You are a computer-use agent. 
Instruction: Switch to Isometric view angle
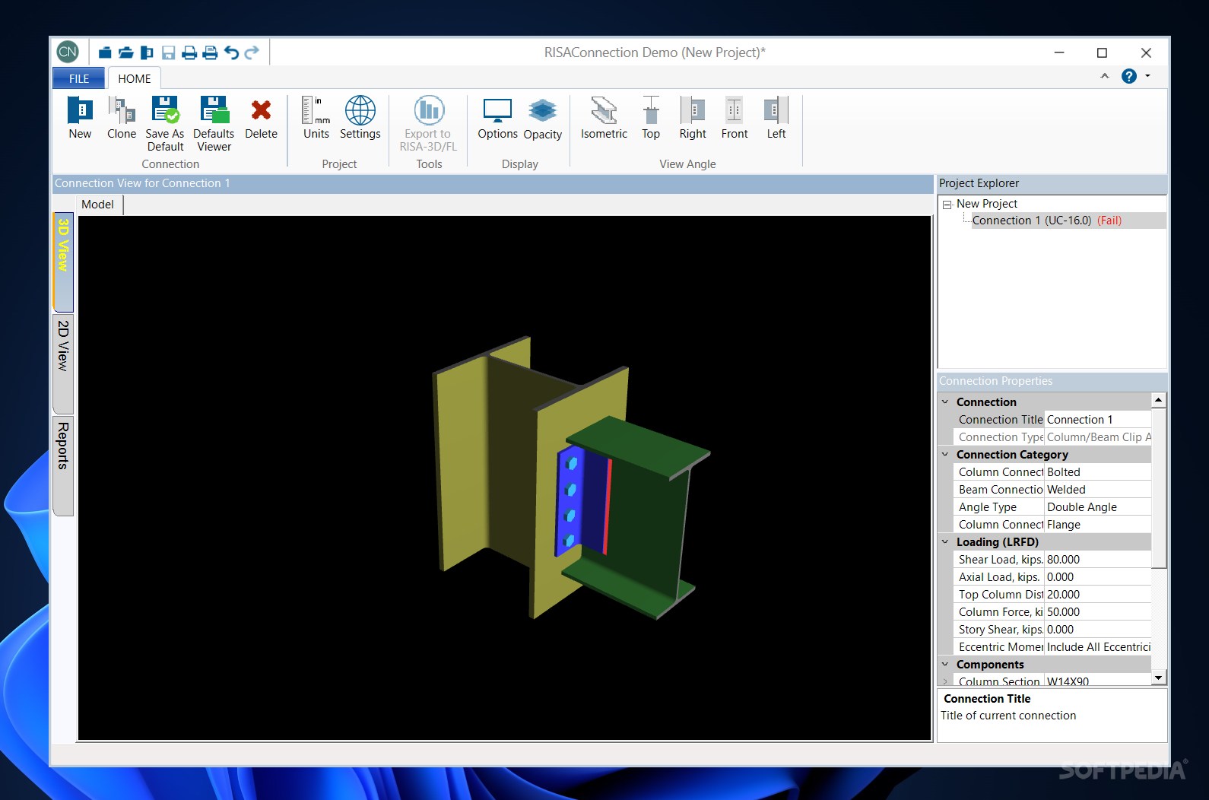point(604,118)
